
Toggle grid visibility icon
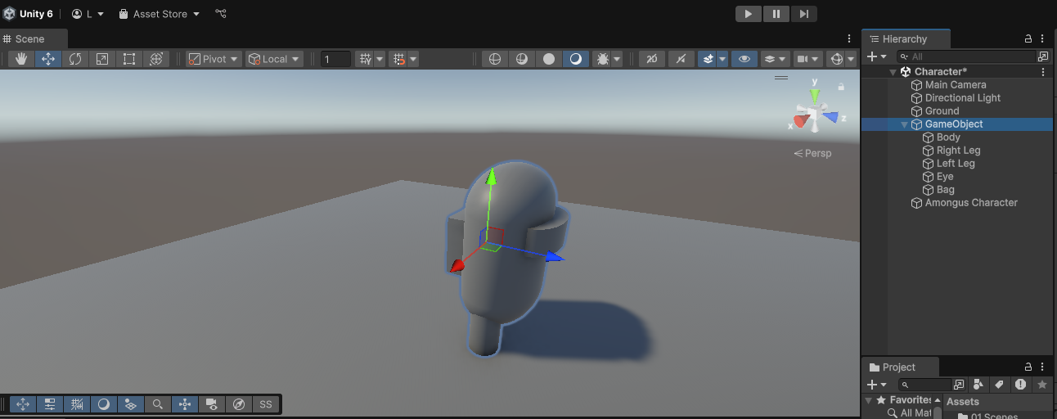click(366, 59)
